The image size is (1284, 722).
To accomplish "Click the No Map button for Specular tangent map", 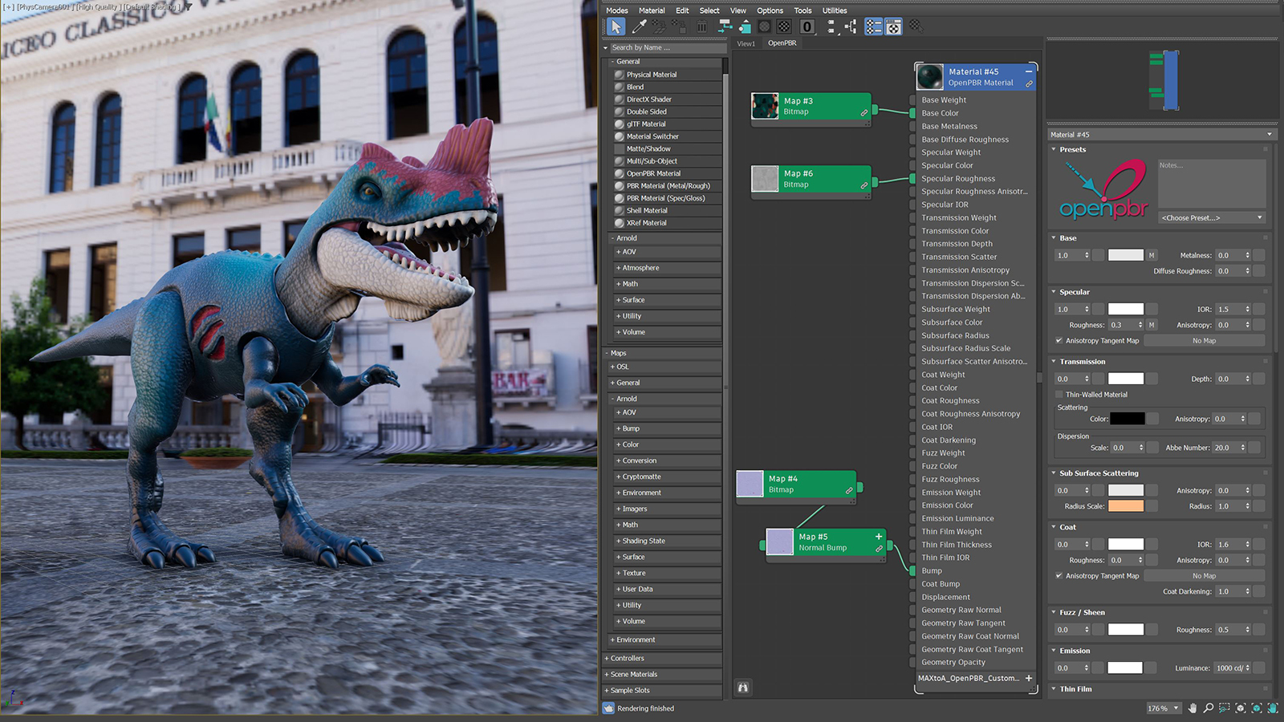I will 1204,340.
